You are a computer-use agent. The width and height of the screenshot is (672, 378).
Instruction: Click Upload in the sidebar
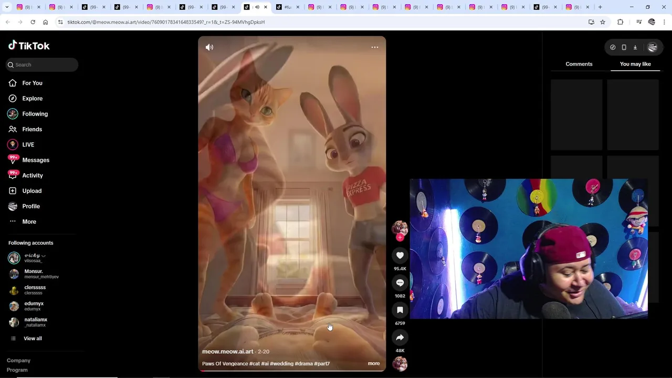point(31,191)
